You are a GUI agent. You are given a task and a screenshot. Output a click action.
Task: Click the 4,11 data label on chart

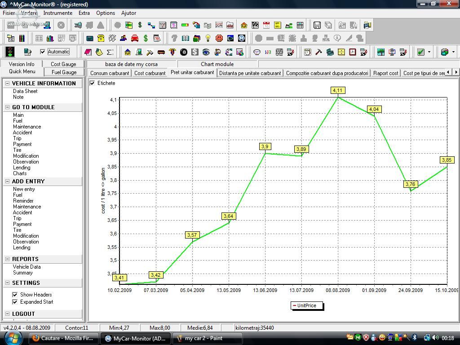(338, 90)
